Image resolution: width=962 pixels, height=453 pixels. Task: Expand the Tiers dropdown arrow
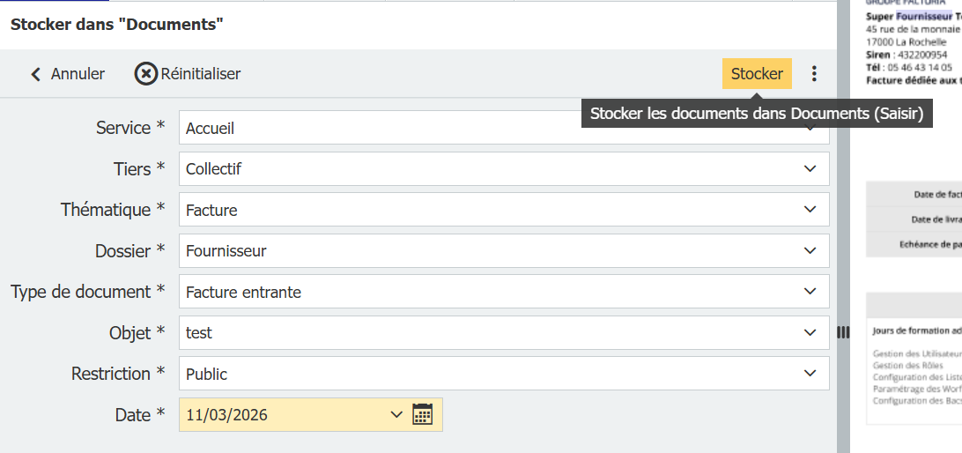(810, 168)
